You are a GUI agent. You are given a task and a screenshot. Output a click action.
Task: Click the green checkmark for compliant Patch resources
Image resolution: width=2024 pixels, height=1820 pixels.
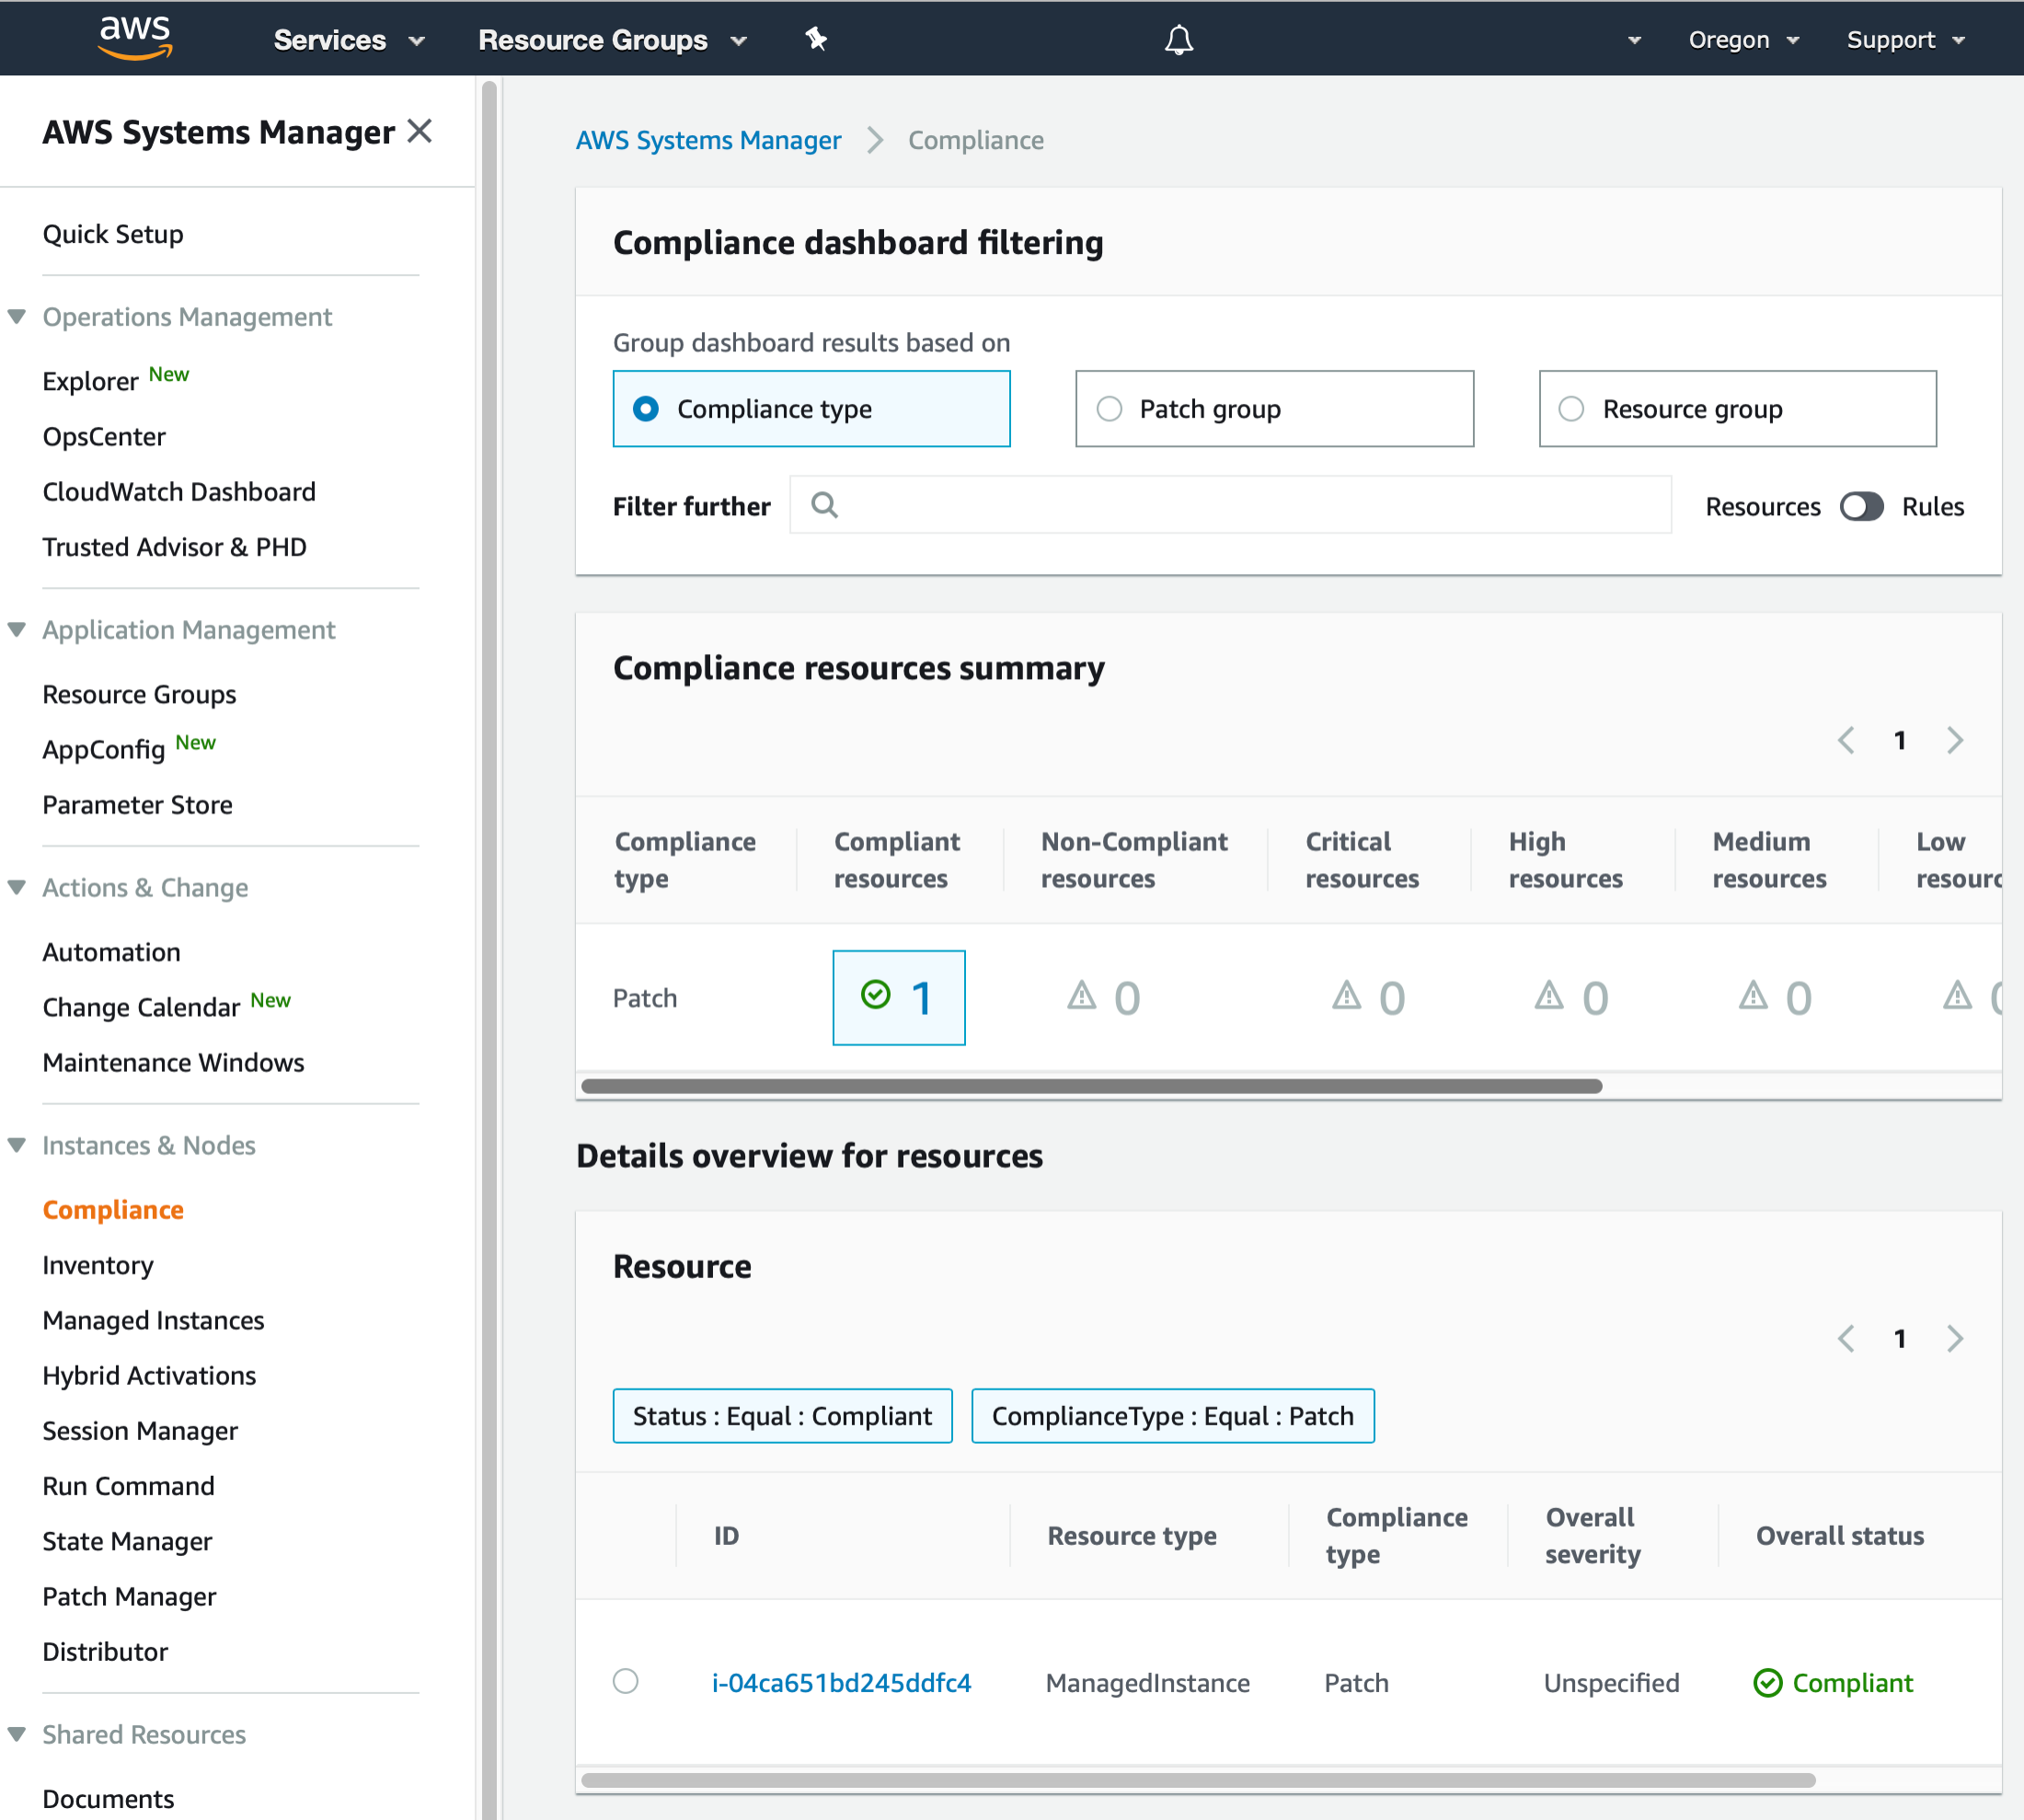pyautogui.click(x=876, y=995)
